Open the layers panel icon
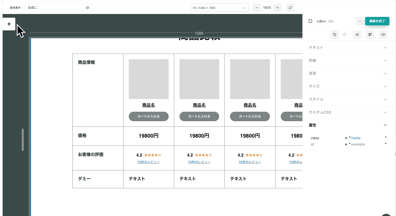 [x=9, y=24]
